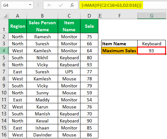The height and width of the screenshot is (139, 167).
Task: Select column A header
Action: 18,16
